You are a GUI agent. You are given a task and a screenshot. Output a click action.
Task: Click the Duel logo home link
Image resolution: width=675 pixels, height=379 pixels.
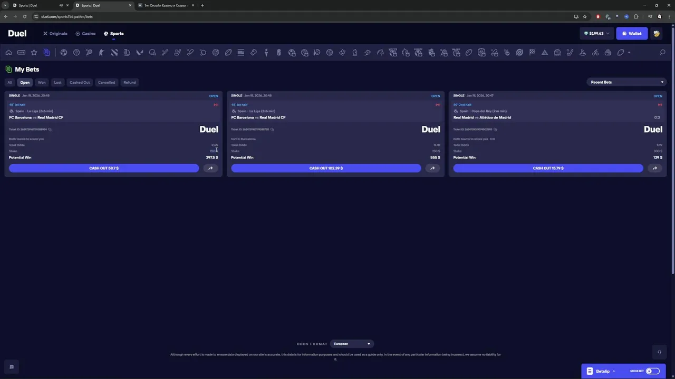point(17,34)
